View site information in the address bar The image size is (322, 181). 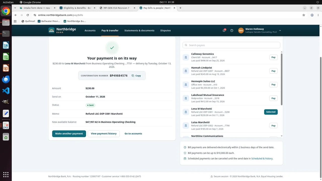click(35, 15)
